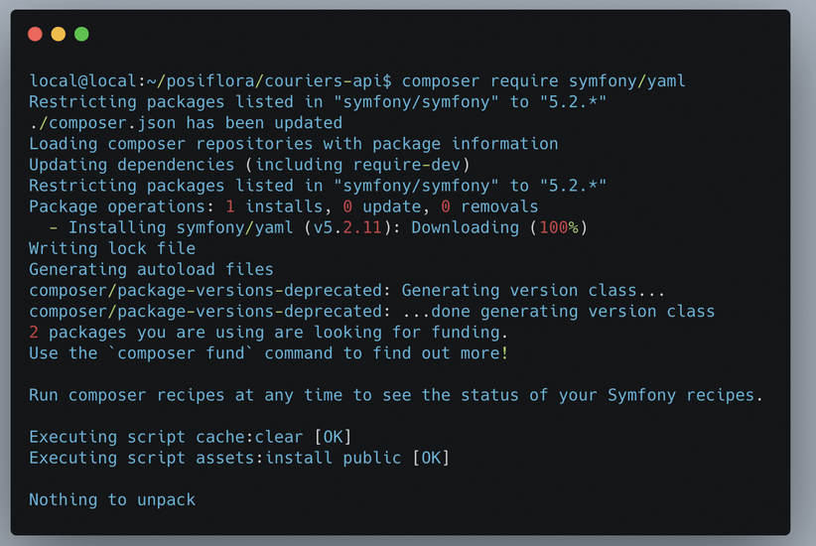Click the 'Writing lock file' line
The image size is (816, 546).
[x=112, y=248]
